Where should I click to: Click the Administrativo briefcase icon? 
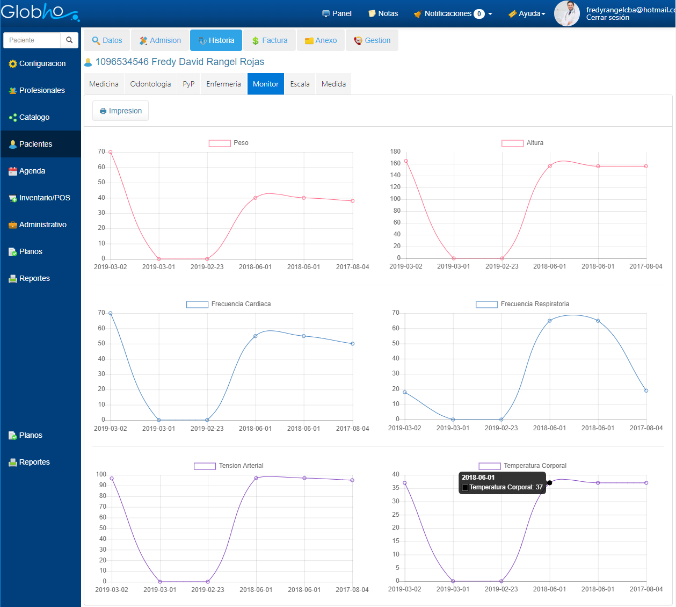(x=13, y=225)
